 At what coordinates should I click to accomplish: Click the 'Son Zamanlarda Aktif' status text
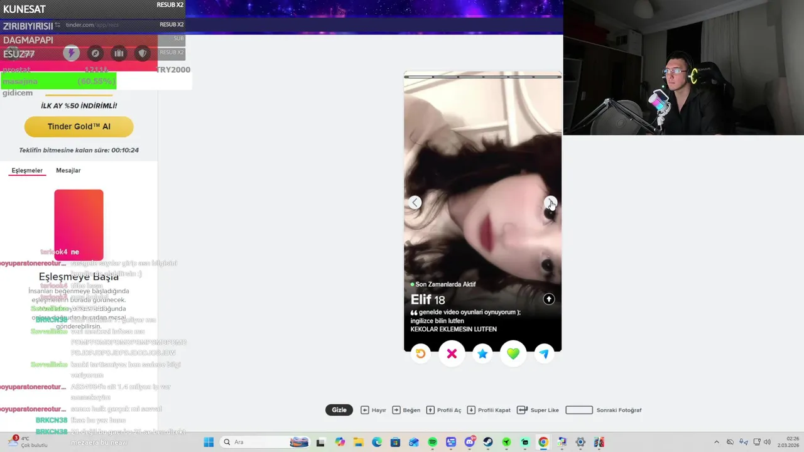point(445,284)
